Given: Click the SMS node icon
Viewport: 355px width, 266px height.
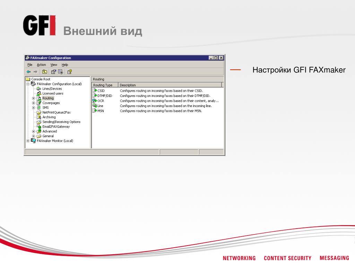Looking at the screenshot, I should point(39,108).
